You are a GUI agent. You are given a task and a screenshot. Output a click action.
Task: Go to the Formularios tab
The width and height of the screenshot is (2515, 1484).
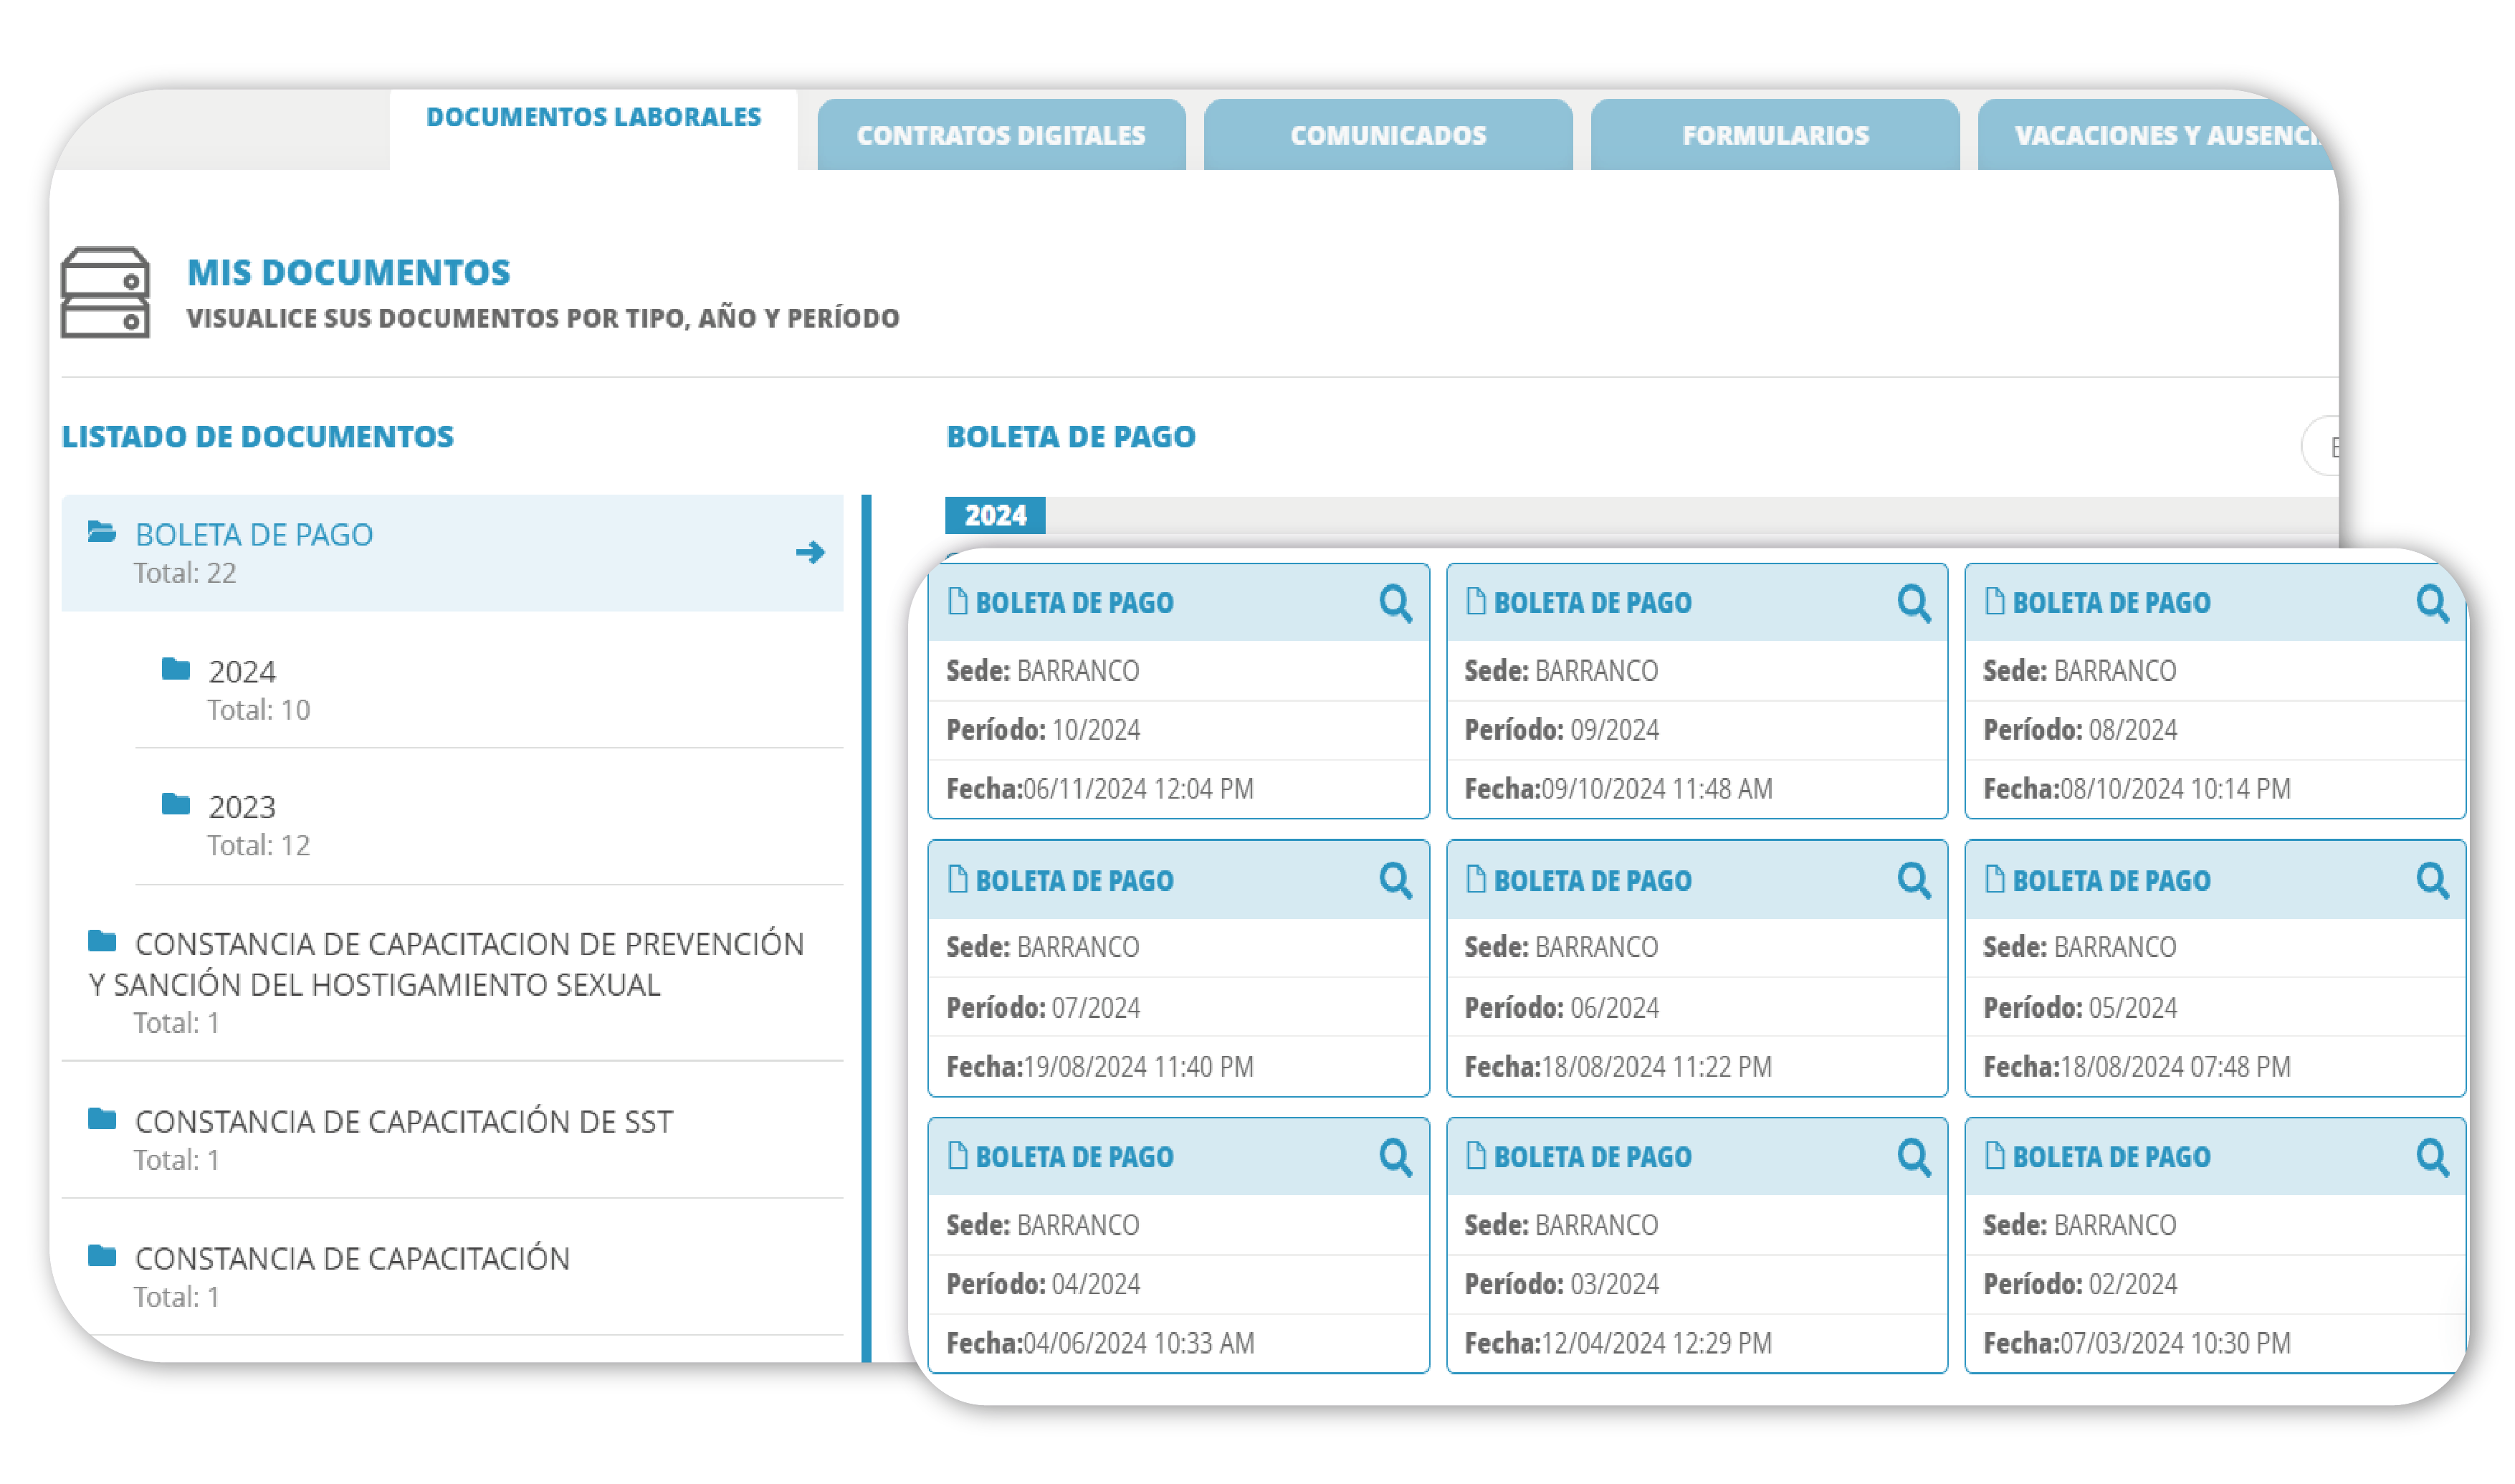click(1775, 135)
